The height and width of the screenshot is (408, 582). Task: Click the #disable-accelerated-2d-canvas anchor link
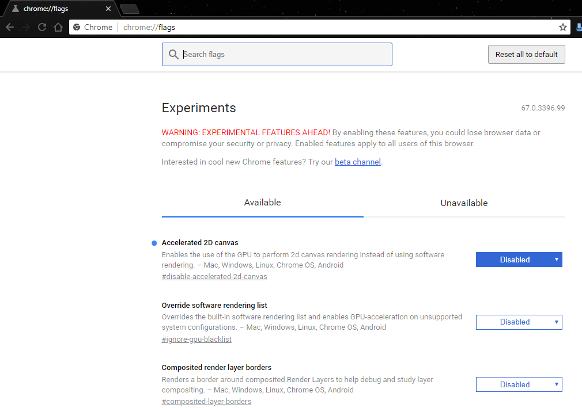(x=214, y=277)
